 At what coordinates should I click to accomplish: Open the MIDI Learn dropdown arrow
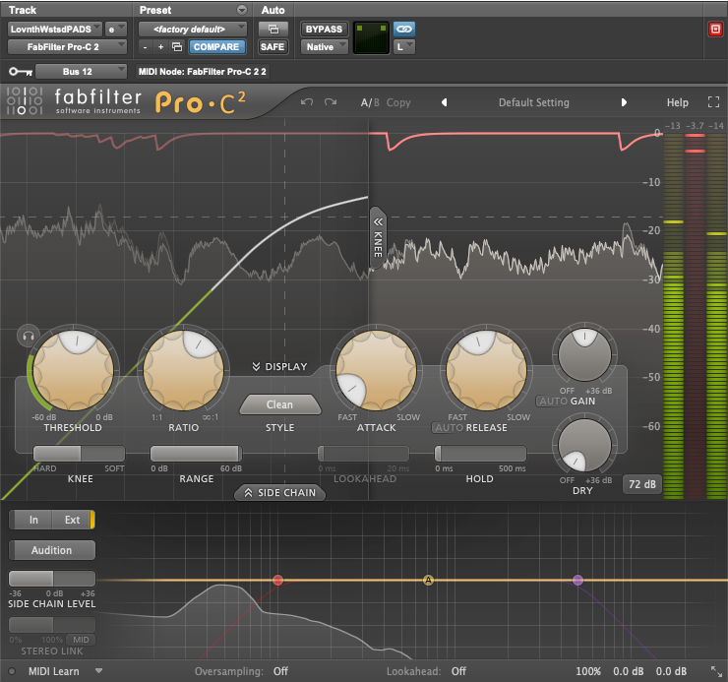pos(98,671)
